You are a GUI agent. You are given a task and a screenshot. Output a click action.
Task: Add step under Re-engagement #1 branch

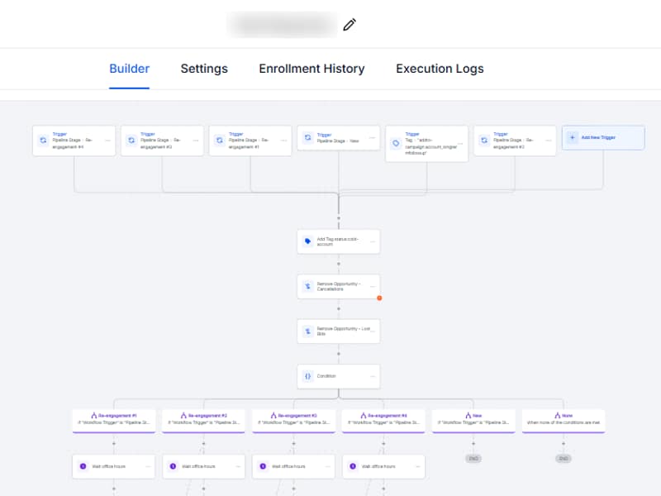pos(114,444)
